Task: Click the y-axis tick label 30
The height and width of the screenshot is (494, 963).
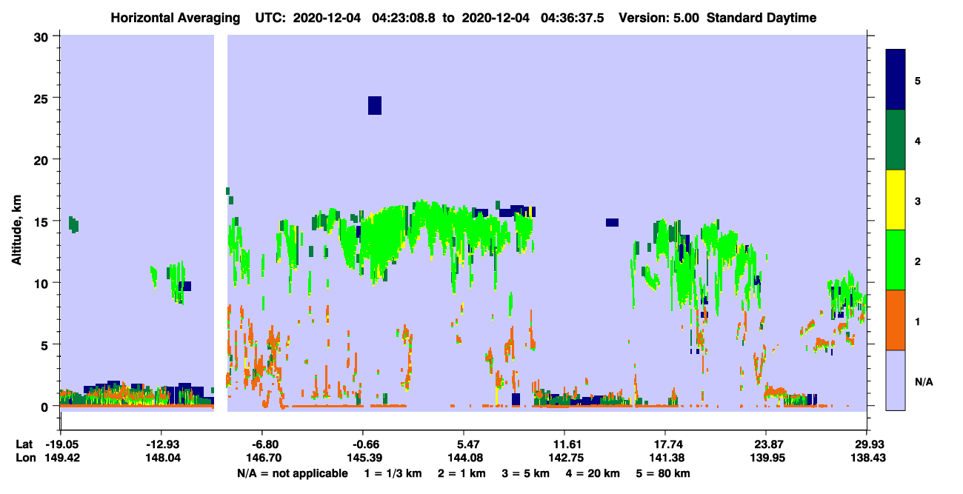Action: click(x=42, y=36)
